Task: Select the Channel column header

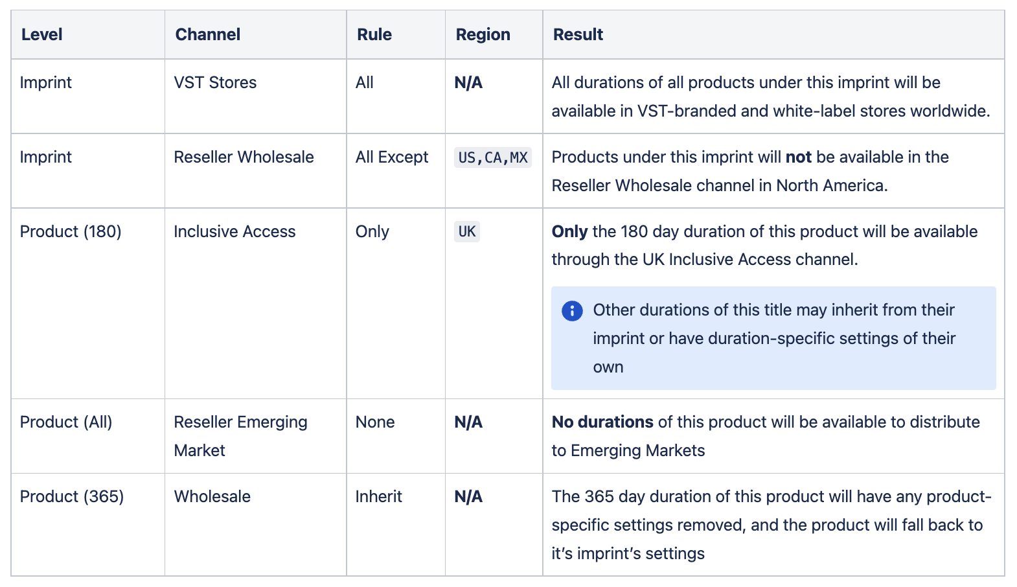Action: point(255,35)
